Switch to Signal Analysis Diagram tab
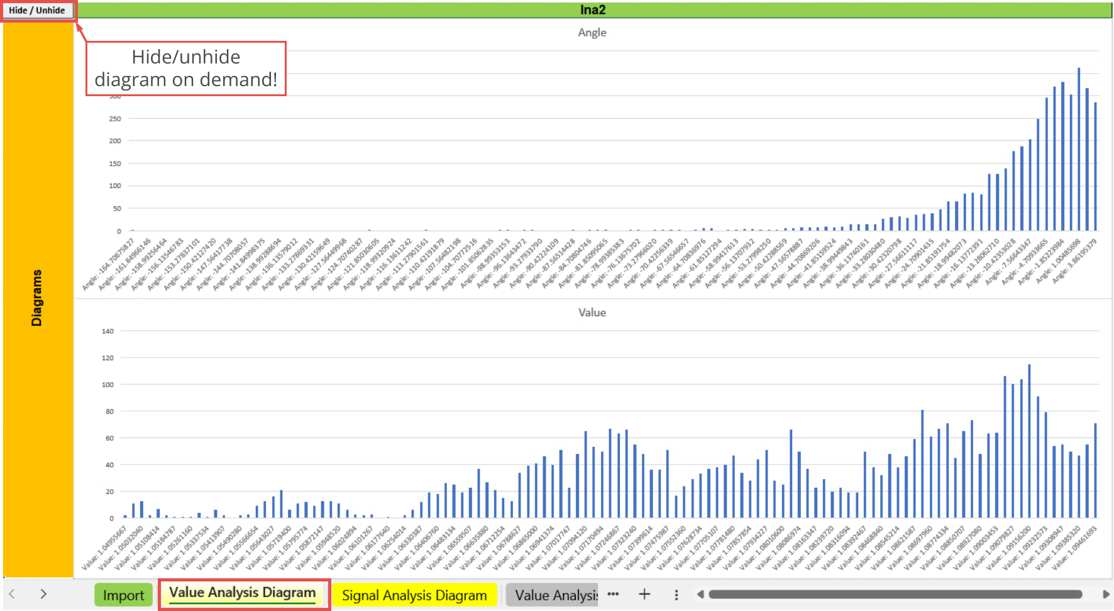This screenshot has height=611, width=1114. pyautogui.click(x=414, y=595)
